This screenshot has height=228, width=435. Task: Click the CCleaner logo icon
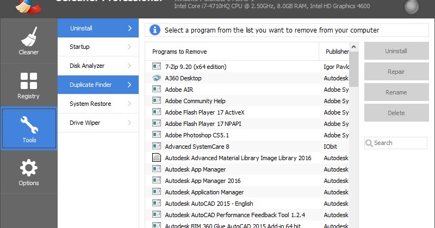(29, 6)
